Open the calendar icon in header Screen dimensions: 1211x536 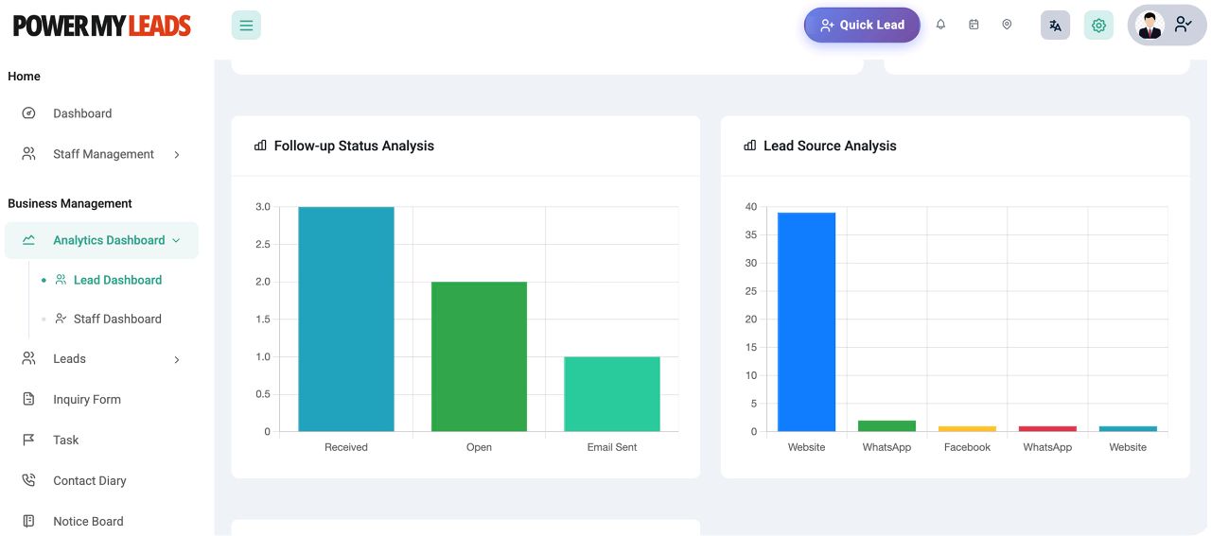974,25
